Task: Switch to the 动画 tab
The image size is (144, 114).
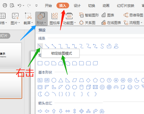Action: point(106,6)
